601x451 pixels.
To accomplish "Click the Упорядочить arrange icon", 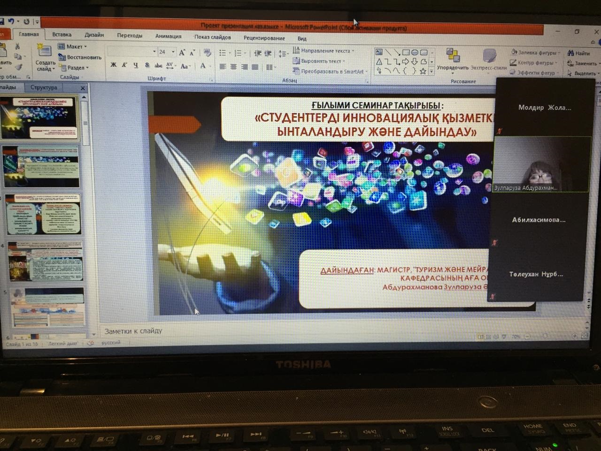I will tap(453, 56).
